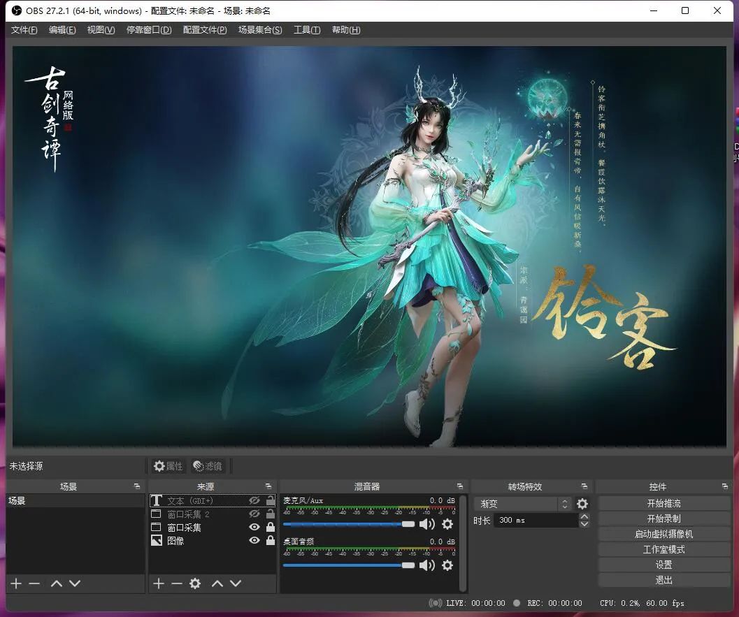This screenshot has width=739, height=617.
Task: Open 设置 settings button
Action: 664,565
